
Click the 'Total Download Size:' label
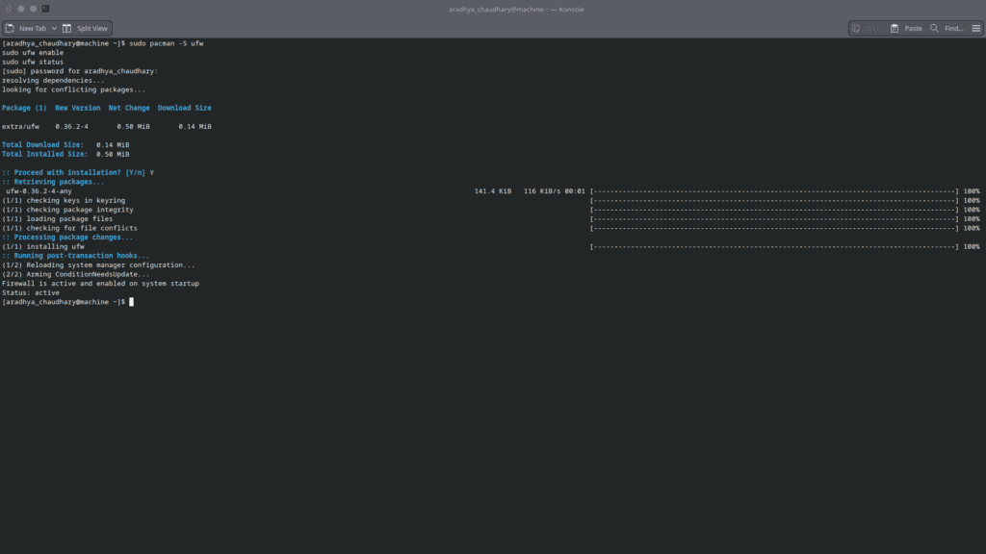click(42, 145)
